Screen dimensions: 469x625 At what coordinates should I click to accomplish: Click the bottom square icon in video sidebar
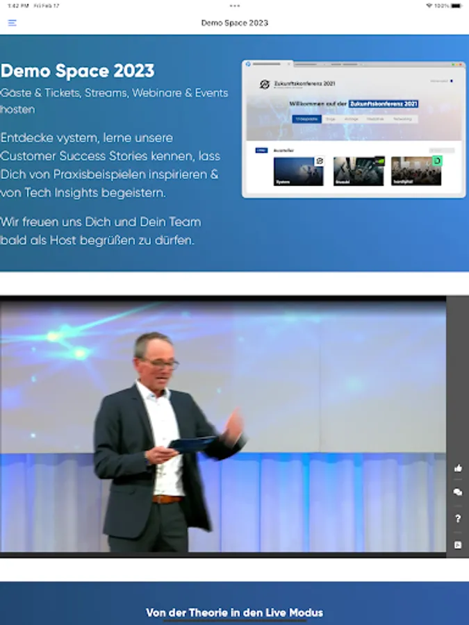coord(458,545)
